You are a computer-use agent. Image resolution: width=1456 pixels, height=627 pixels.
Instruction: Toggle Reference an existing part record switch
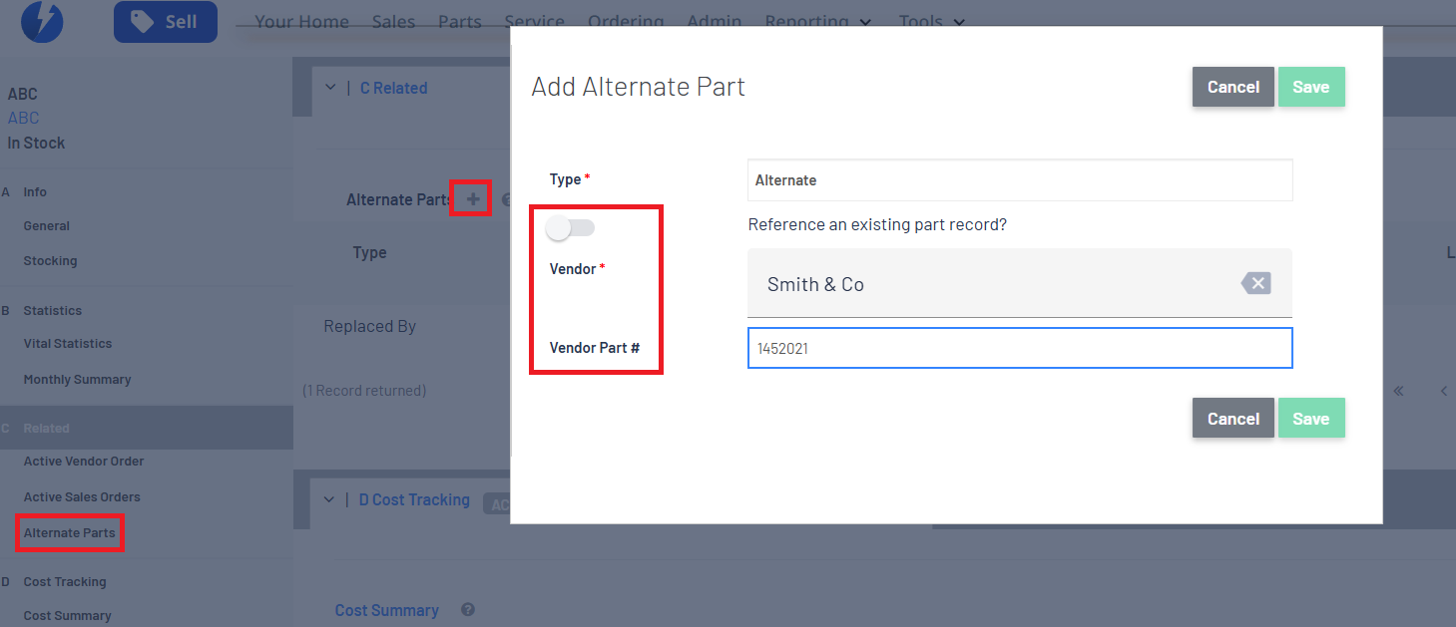pyautogui.click(x=570, y=228)
